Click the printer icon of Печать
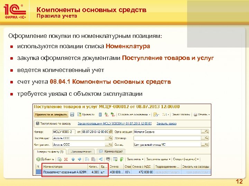 (x=195, y=115)
